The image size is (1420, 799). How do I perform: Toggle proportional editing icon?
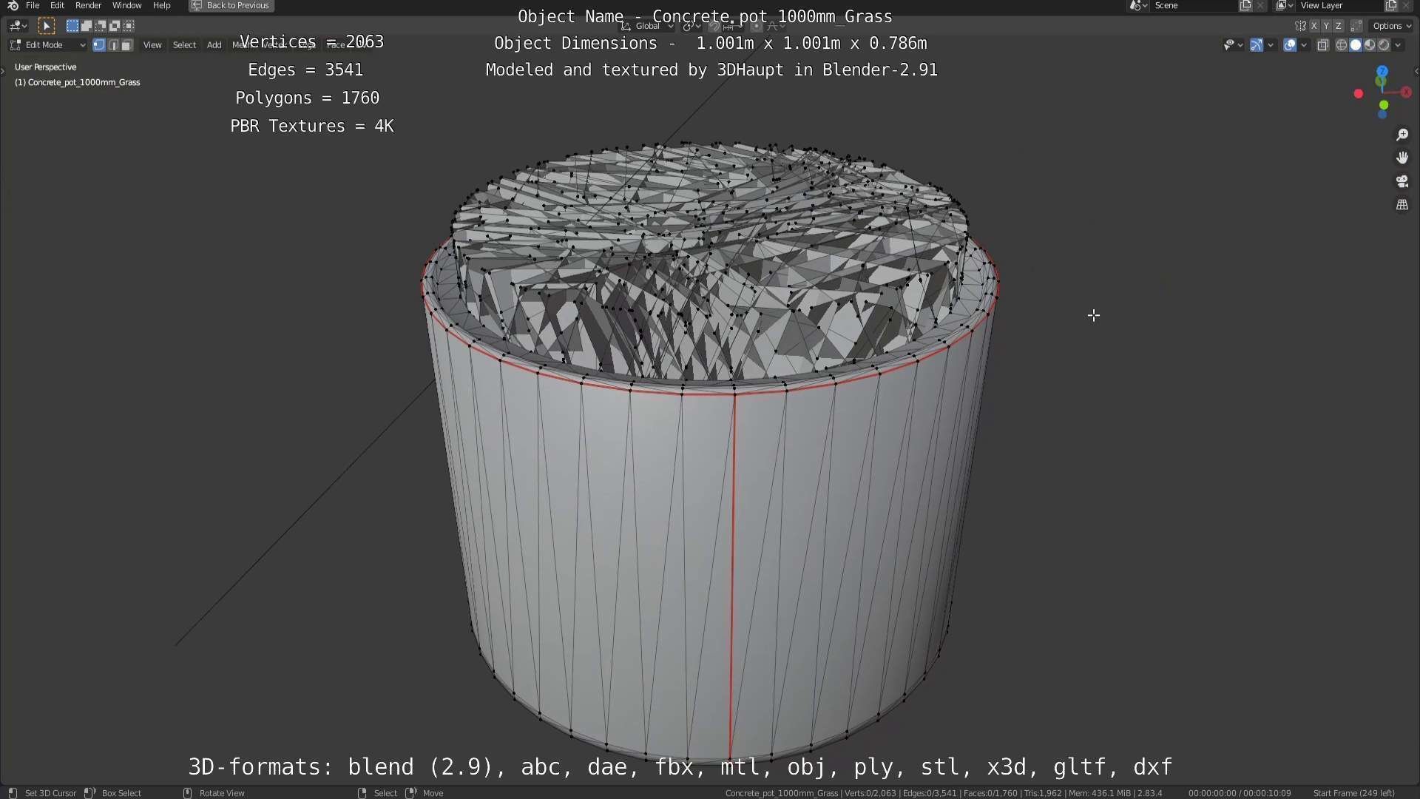(757, 26)
